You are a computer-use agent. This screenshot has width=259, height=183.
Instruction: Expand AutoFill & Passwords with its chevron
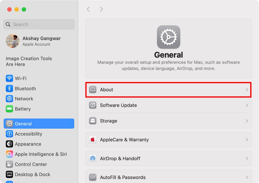point(247,177)
